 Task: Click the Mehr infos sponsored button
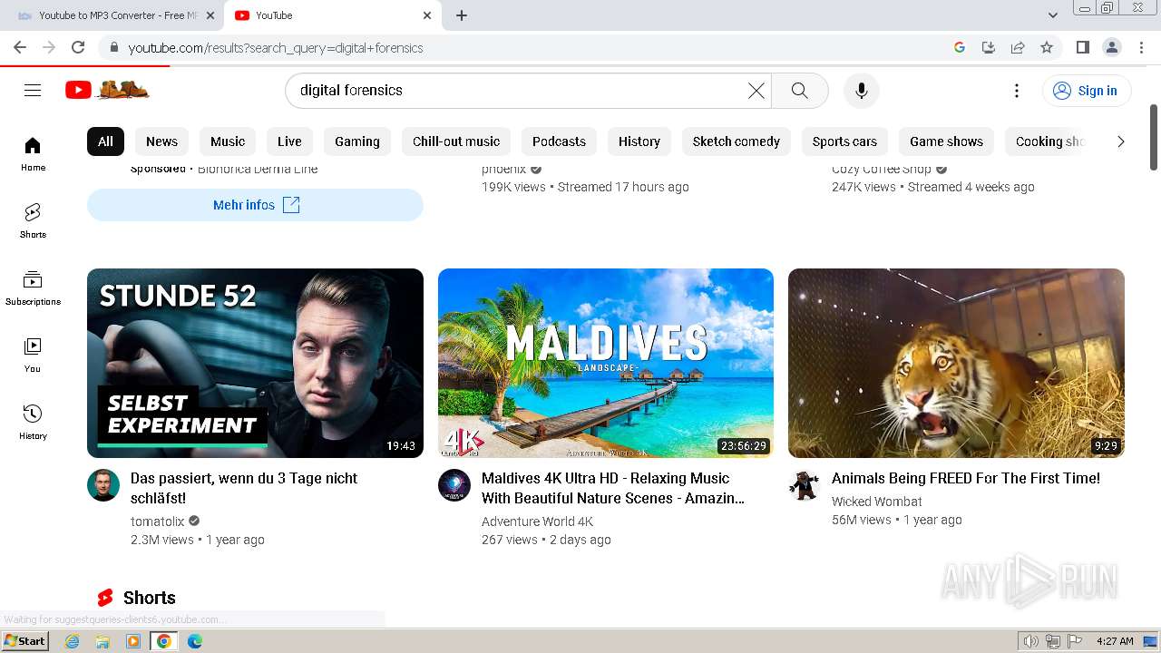pos(255,205)
